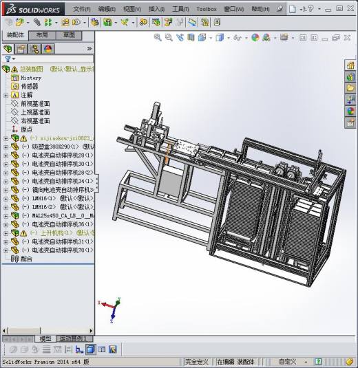This screenshot has height=368, width=358.
Task: Select the 模型 bottom tab
Action: coord(45,338)
